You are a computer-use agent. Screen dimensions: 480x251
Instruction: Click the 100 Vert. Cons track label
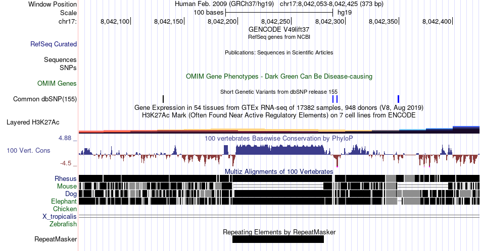click(x=28, y=150)
